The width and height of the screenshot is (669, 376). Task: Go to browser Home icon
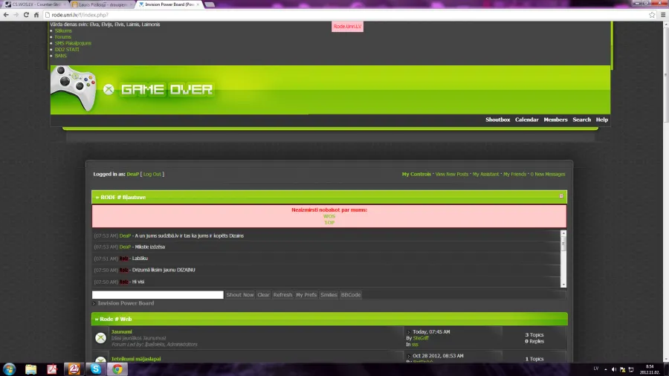(36, 15)
